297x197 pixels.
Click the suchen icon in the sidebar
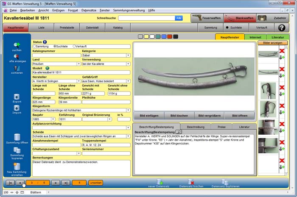point(17,45)
